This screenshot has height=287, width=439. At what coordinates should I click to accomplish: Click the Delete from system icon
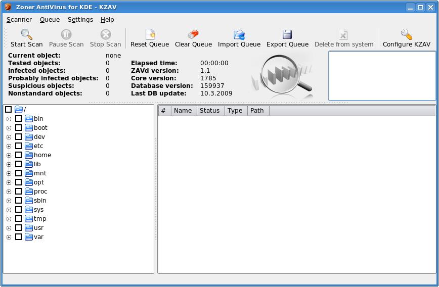click(343, 35)
